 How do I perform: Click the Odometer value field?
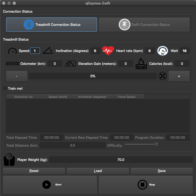tap(55, 64)
